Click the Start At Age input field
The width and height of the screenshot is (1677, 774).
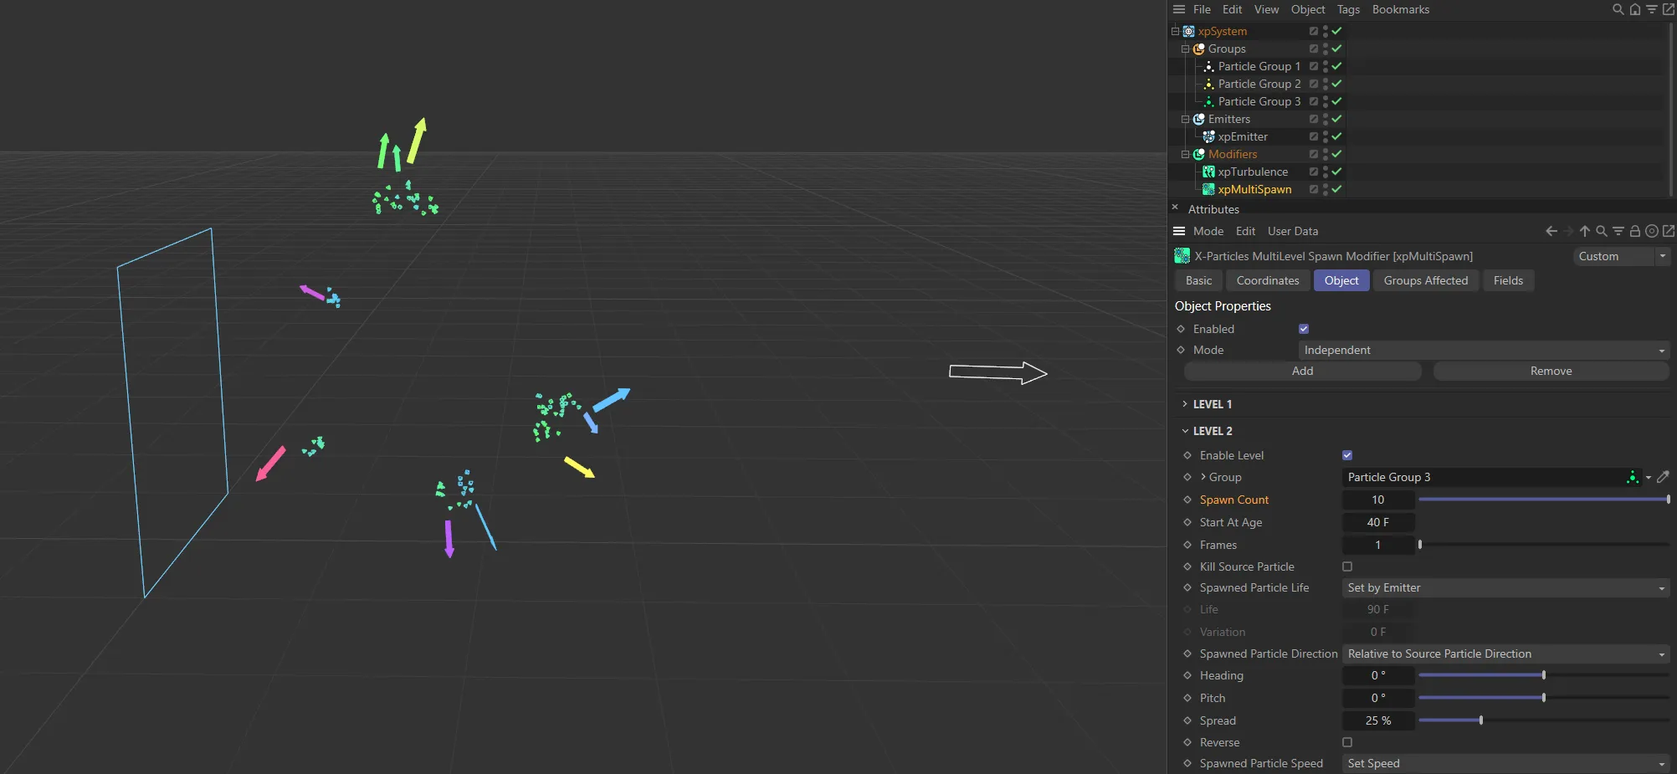point(1378,522)
